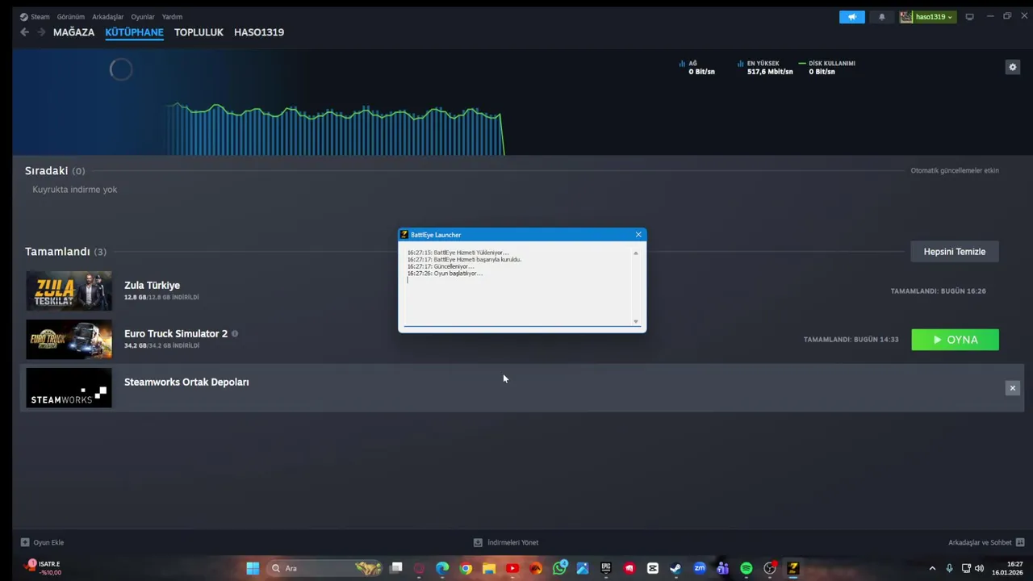
Task: Click the Zula Türkiye thumbnail
Action: click(69, 291)
